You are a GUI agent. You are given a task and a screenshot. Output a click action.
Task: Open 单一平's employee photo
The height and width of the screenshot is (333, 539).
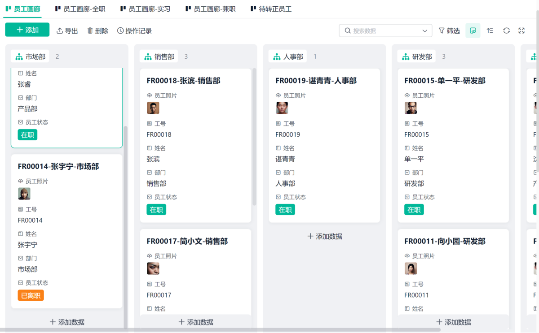(411, 108)
